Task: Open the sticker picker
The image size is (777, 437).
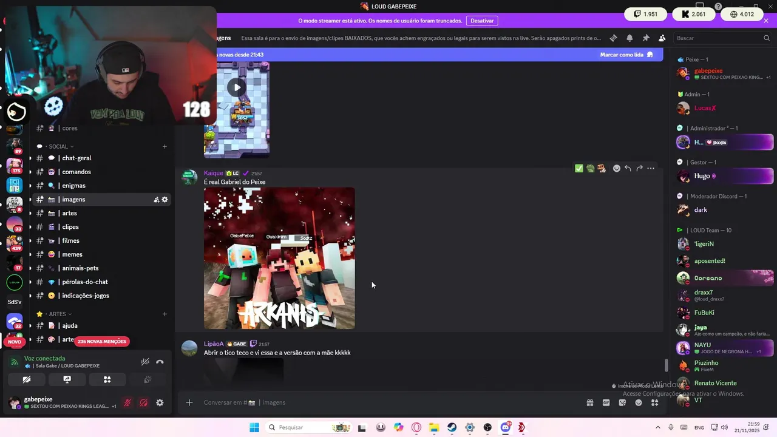Action: pyautogui.click(x=622, y=402)
